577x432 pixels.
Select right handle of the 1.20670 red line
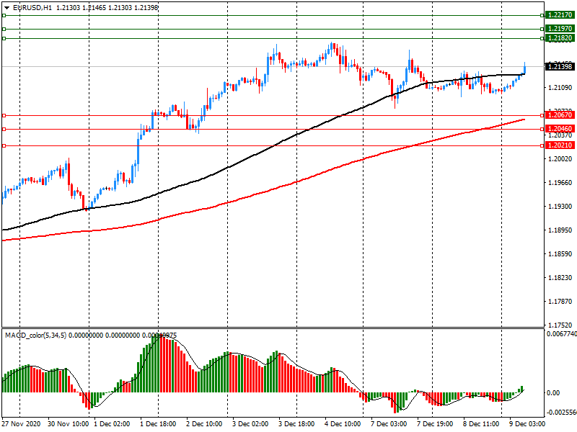coord(542,116)
